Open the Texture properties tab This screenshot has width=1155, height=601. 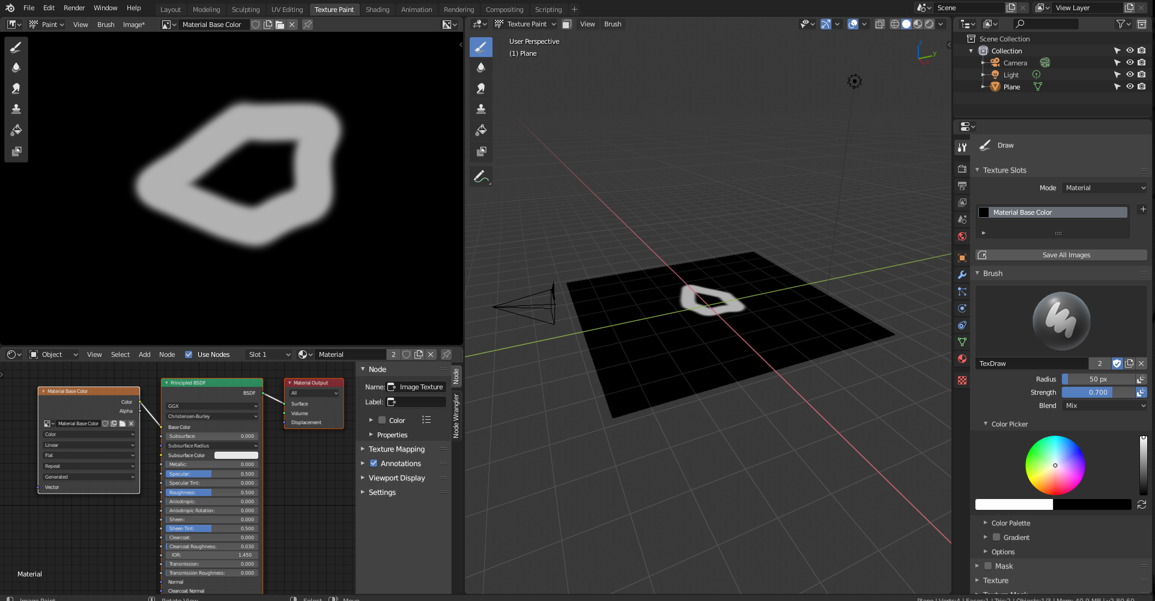pyautogui.click(x=962, y=380)
